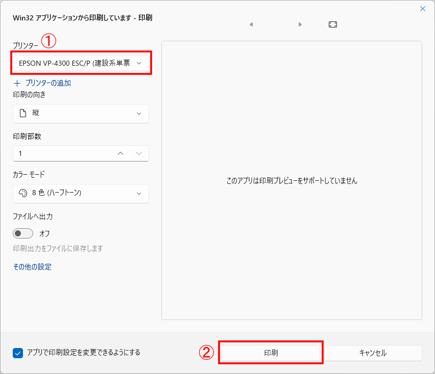
Task: Click the fit-to-page preview icon
Action: [332, 24]
